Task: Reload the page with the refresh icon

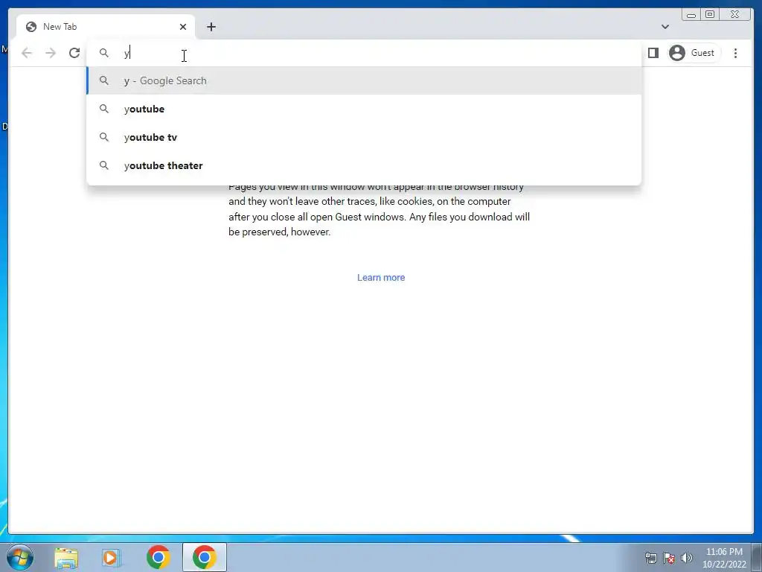Action: 74,53
